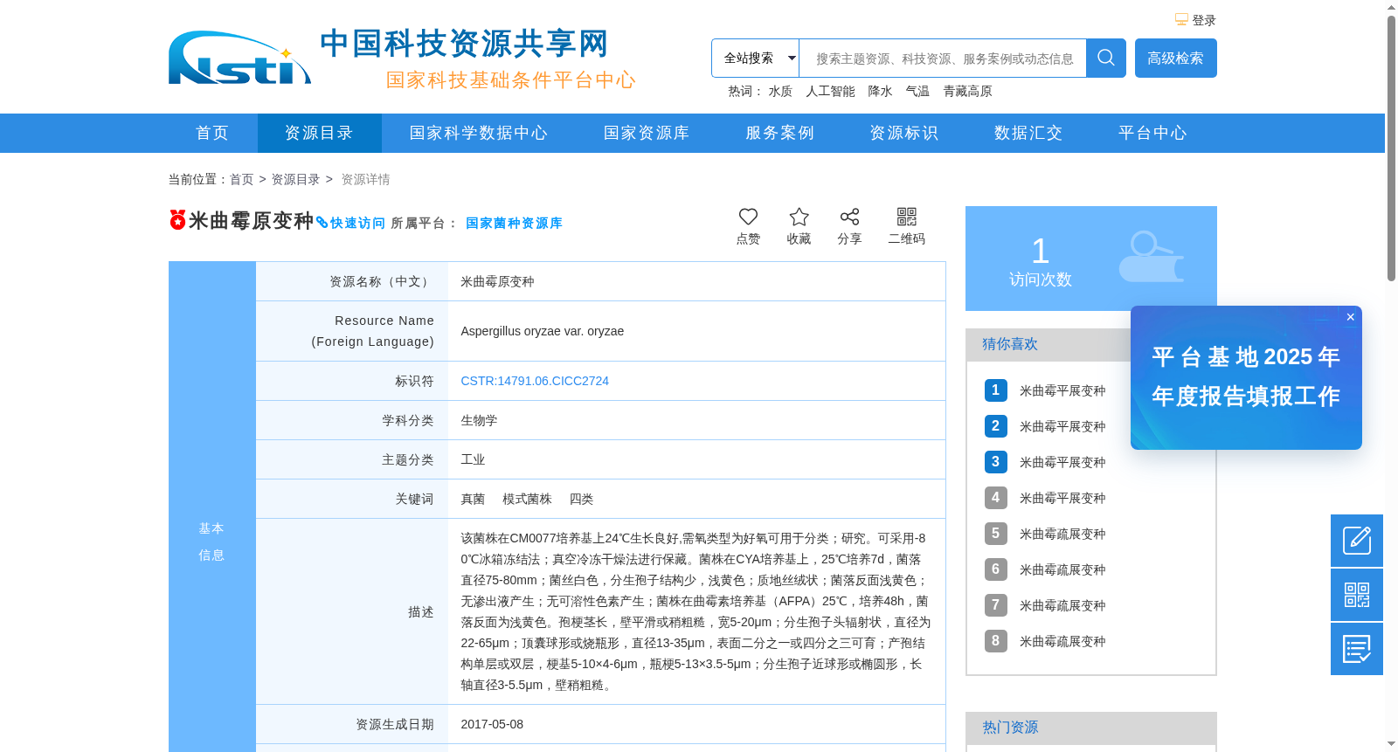
Task: Select hot word 青藏高原
Action: [x=967, y=91]
